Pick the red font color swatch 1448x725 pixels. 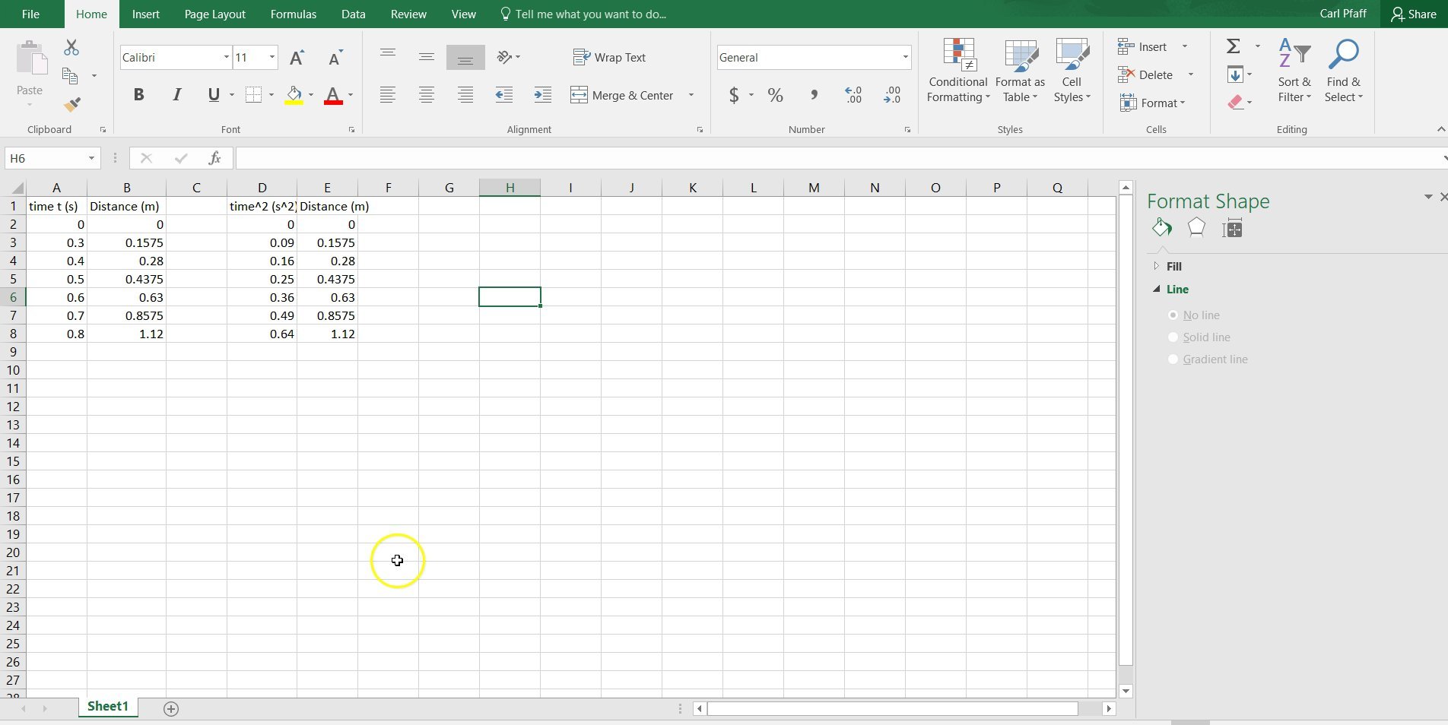pos(334,94)
